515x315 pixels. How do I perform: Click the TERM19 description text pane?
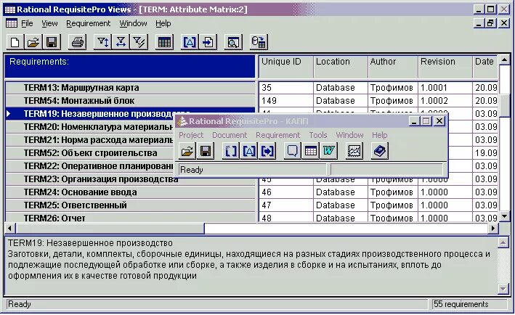(x=251, y=265)
